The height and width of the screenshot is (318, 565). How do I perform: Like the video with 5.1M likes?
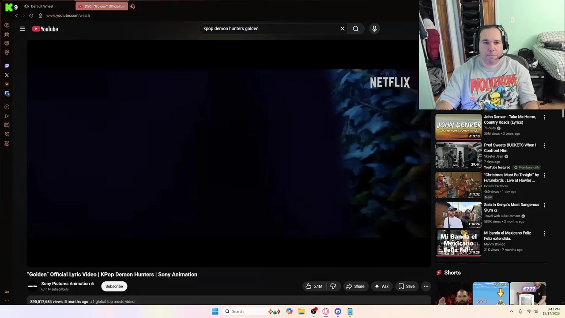[x=314, y=286]
